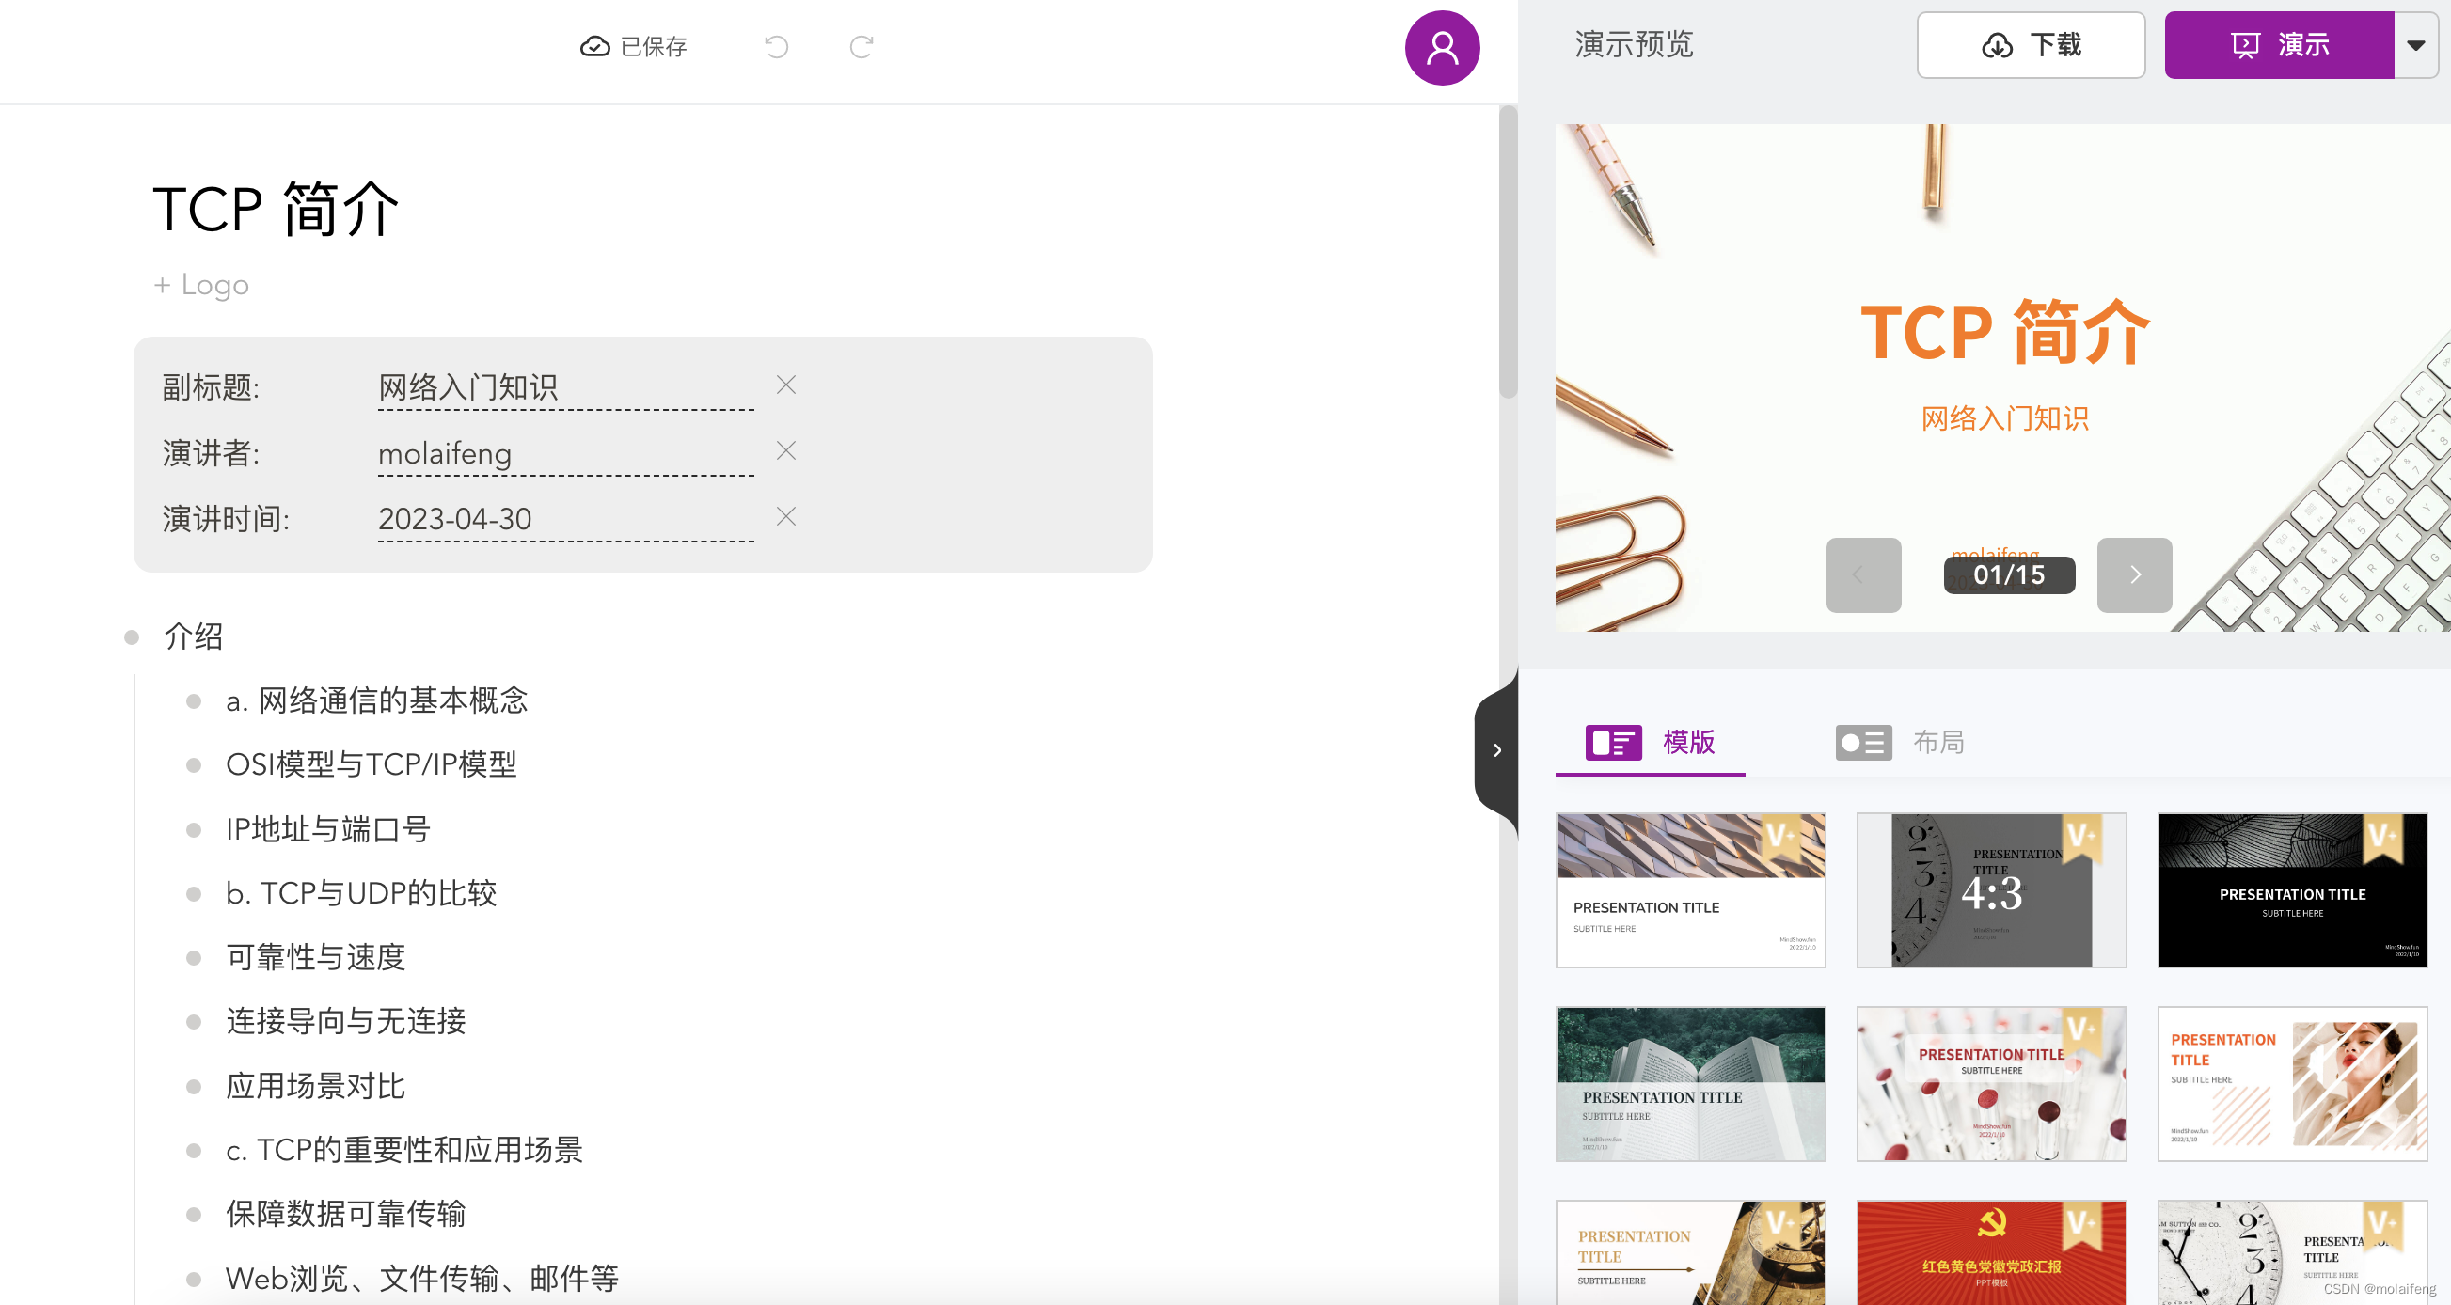The image size is (2451, 1305).
Task: Remove the 副标题 subtitle field
Action: pos(786,385)
